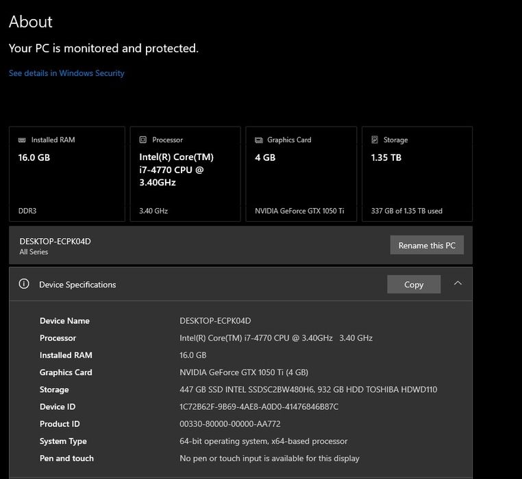The width and height of the screenshot is (522, 479).
Task: Click the Product ID value 00330-80000-00000-AA772
Action: [229, 424]
